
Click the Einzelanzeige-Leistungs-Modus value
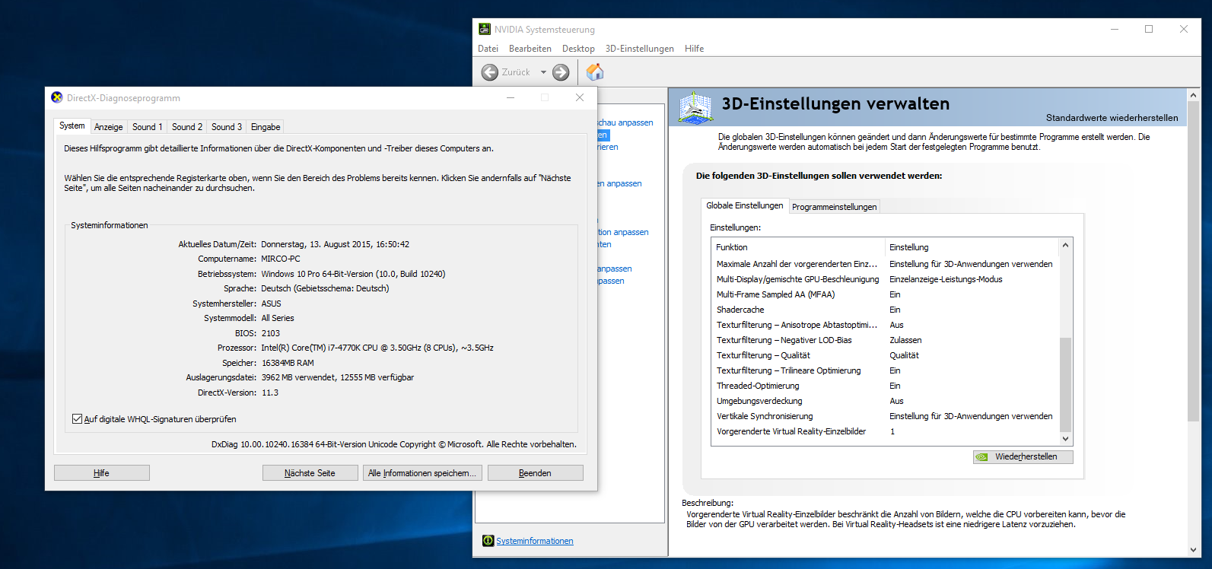(946, 279)
